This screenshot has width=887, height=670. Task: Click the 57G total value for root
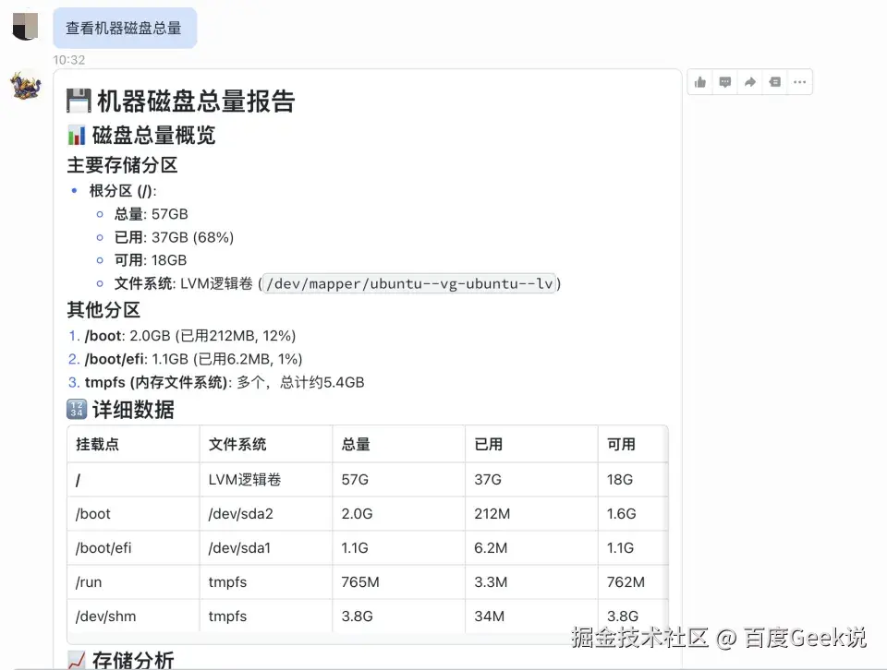354,479
